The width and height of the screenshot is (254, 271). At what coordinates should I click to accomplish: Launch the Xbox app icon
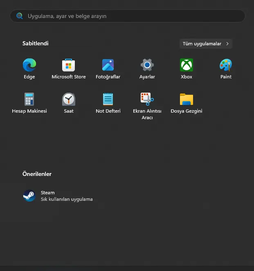click(187, 65)
